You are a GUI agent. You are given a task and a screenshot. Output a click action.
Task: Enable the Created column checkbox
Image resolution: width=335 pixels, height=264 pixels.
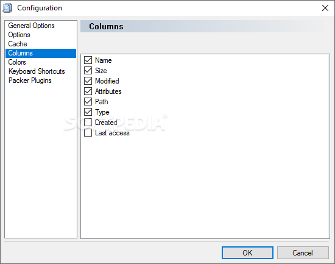(x=88, y=123)
